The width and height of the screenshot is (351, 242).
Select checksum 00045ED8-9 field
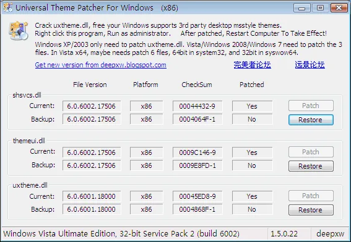197,196
